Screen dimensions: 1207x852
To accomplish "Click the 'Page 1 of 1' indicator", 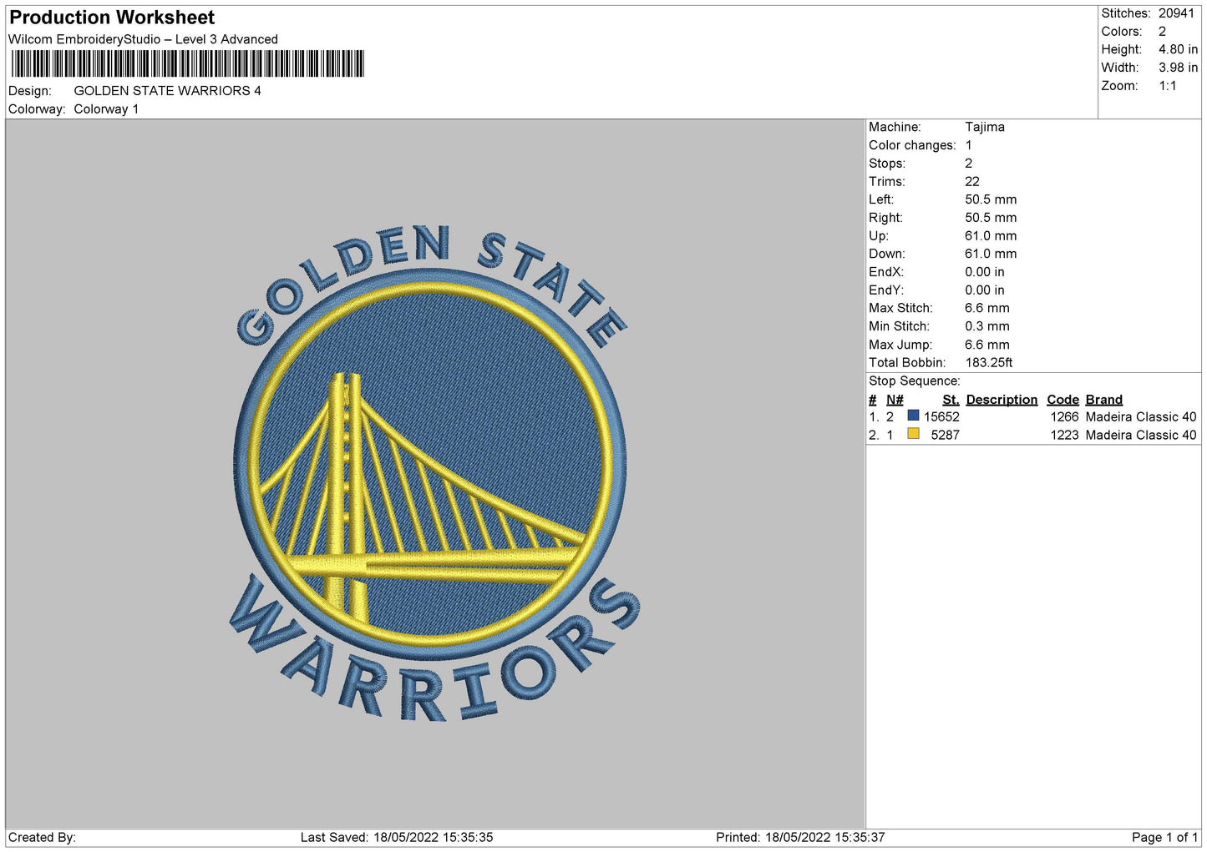I will (x=1164, y=838).
